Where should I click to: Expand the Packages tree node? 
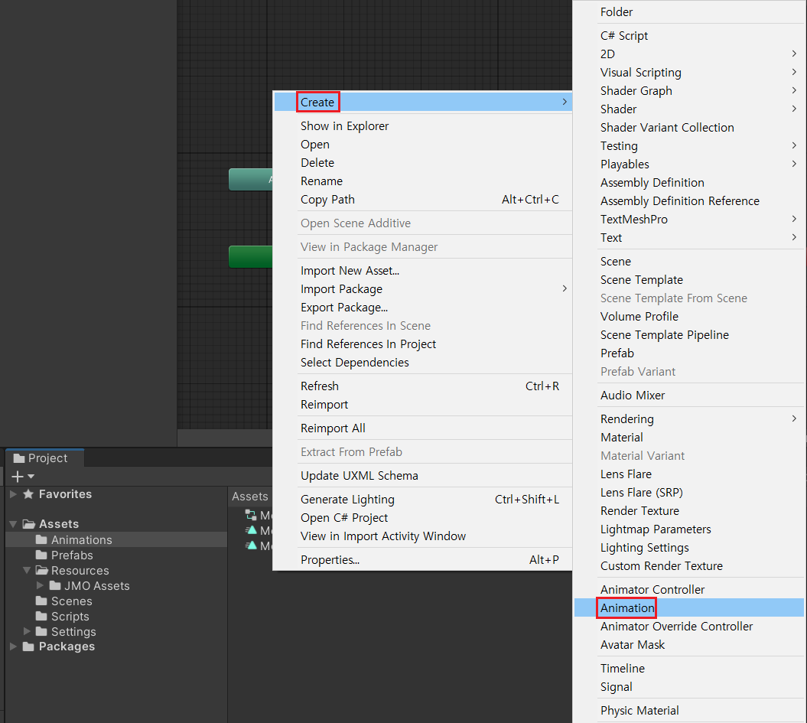coord(13,646)
